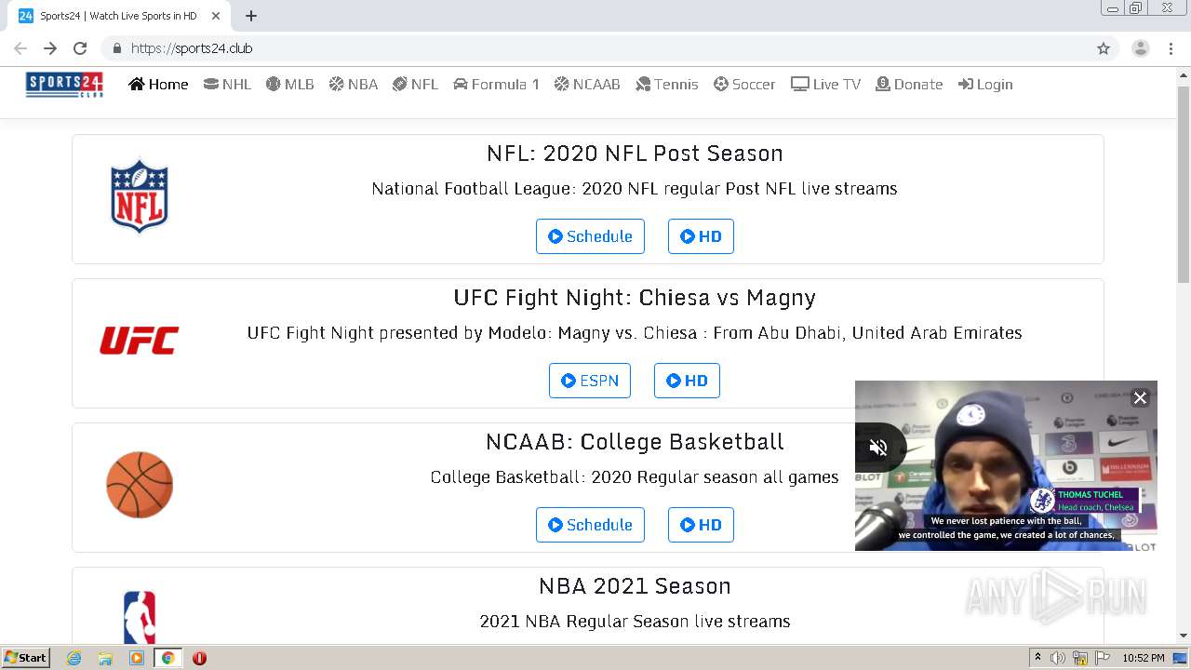Image resolution: width=1191 pixels, height=670 pixels.
Task: Click the taskbar clock showing 10:52 PM
Action: pos(1144,658)
